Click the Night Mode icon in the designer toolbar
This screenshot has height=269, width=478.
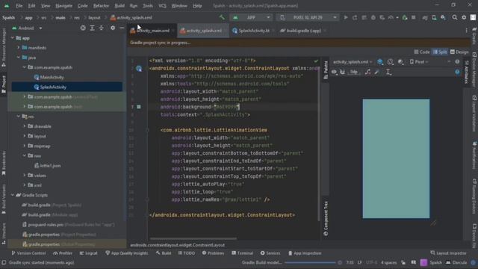[400, 62]
